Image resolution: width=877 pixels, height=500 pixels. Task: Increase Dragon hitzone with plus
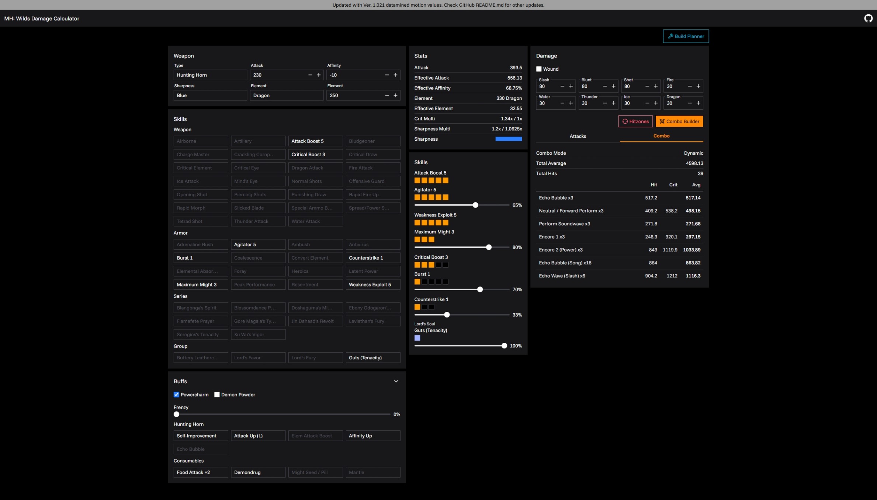tap(698, 103)
